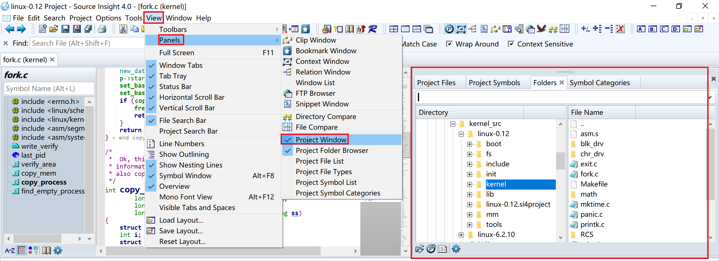
Task: Click the A-Z sort button in symbol window
Action: (x=10, y=250)
